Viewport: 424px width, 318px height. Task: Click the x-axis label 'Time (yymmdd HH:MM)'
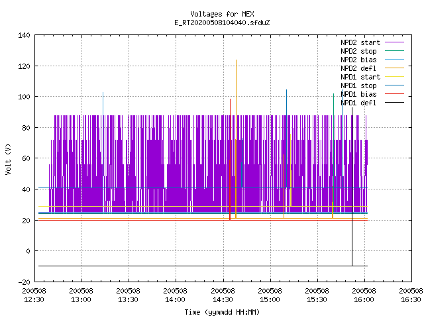222,312
